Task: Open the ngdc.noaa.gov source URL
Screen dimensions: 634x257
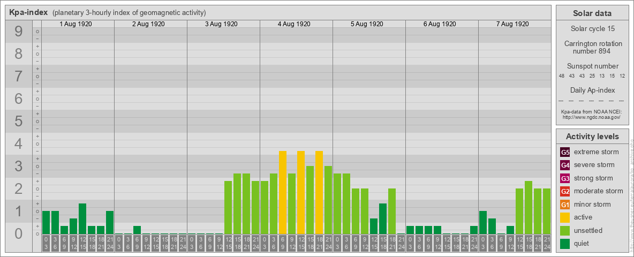Action: click(x=591, y=117)
